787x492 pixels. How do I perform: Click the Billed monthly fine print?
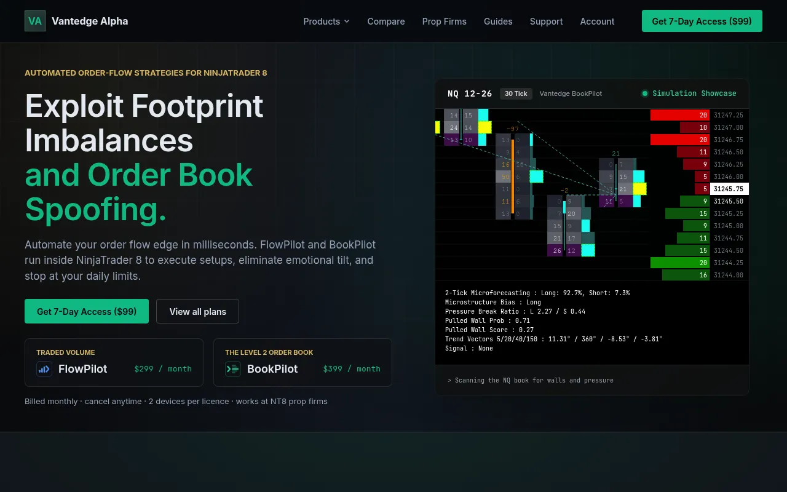(x=176, y=401)
